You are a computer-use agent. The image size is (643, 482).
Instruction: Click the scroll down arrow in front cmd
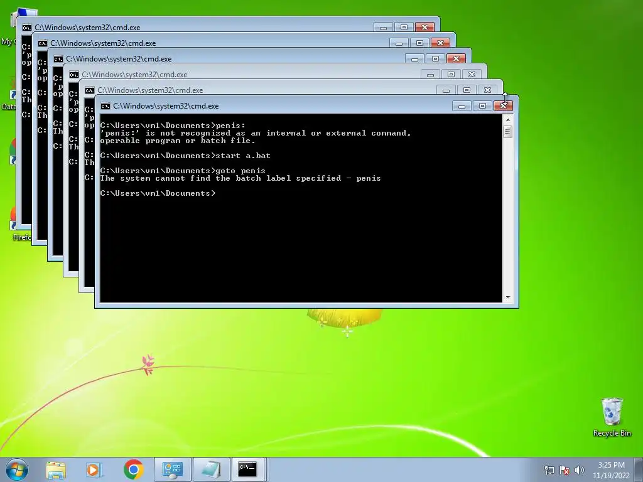tap(508, 297)
